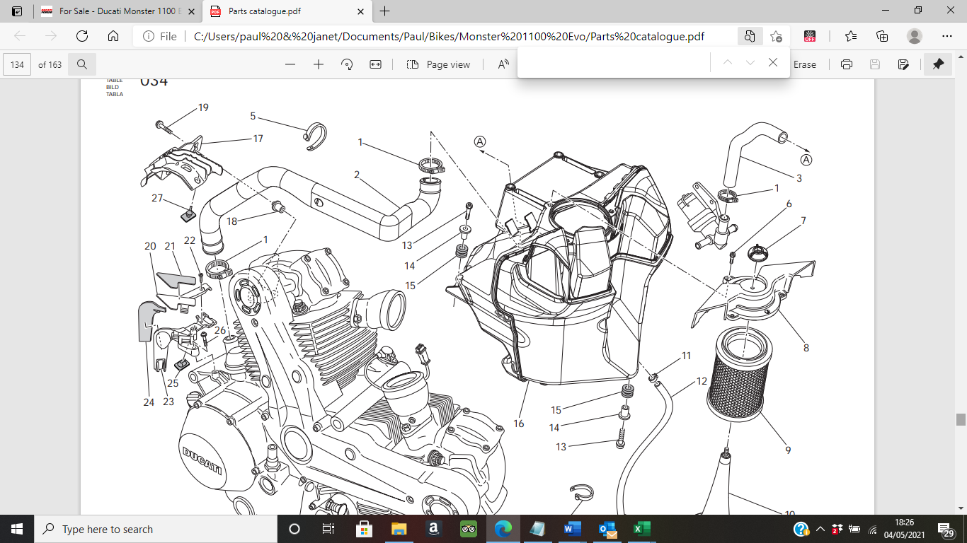Open the Collections panel
The width and height of the screenshot is (967, 543).
(882, 36)
